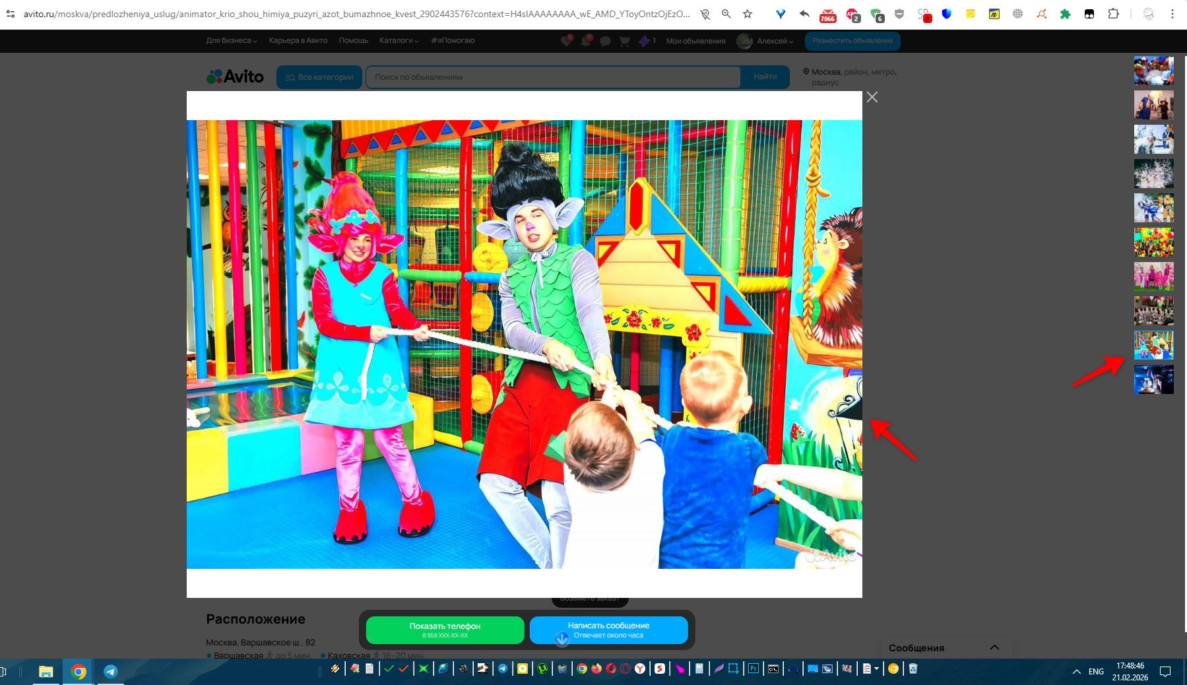
Task: Click the zoom magnifier icon in address bar
Action: coord(726,14)
